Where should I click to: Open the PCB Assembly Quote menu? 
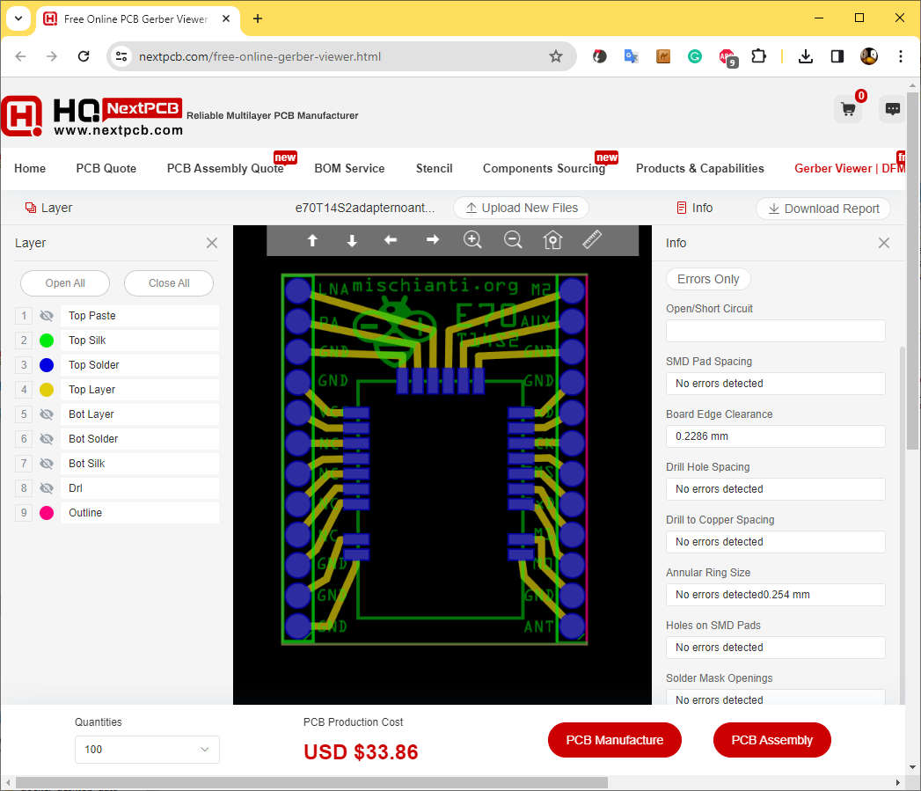[227, 168]
